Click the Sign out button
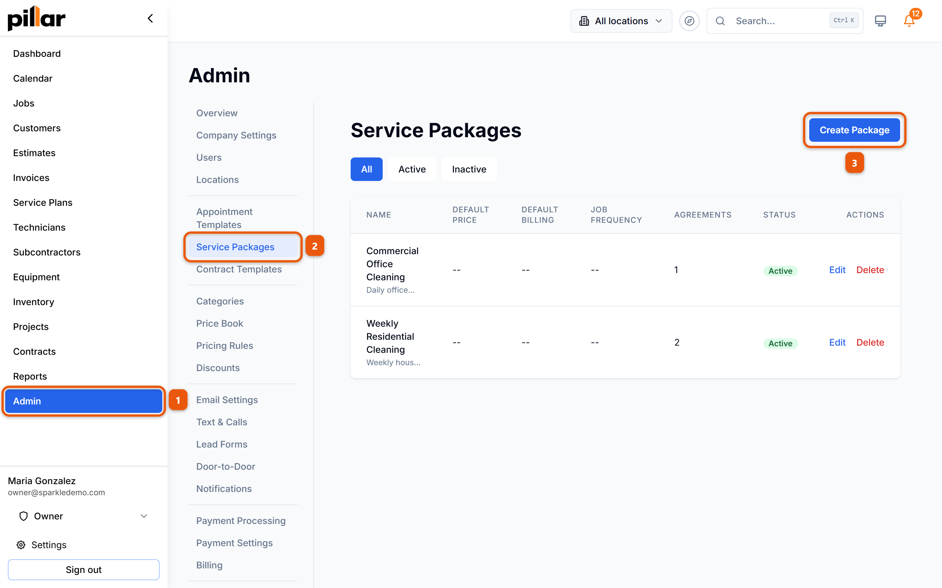The width and height of the screenshot is (942, 588). 83,570
